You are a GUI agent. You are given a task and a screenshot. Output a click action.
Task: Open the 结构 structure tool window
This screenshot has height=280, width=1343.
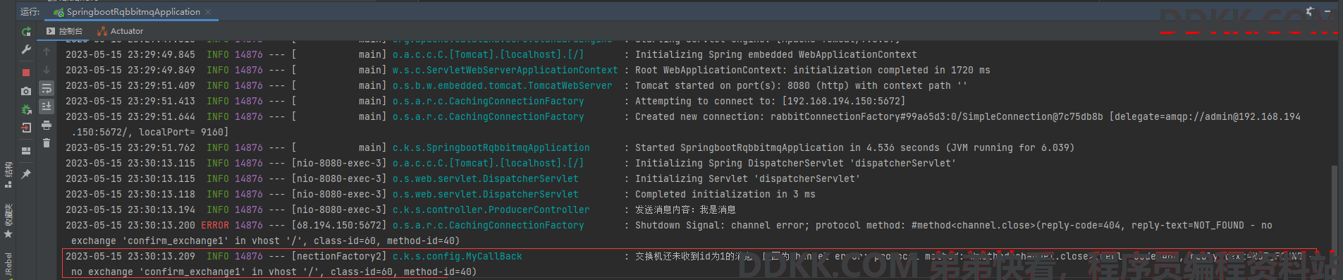pyautogui.click(x=8, y=174)
